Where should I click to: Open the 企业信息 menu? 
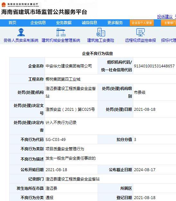[x=38, y=23]
